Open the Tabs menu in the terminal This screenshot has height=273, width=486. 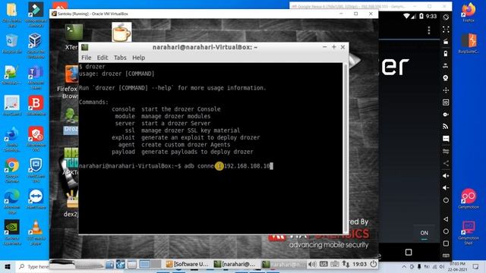[120, 58]
